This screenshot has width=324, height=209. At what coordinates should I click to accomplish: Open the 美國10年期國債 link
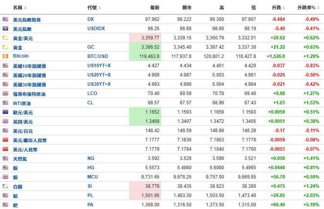coord(29,66)
